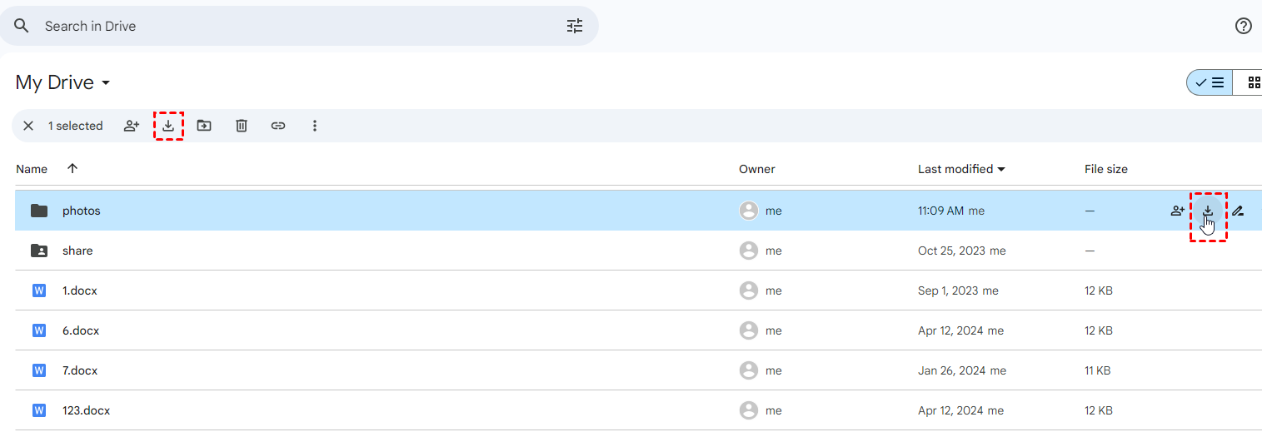Move selection to trash
The image size is (1262, 432).
[x=242, y=126]
